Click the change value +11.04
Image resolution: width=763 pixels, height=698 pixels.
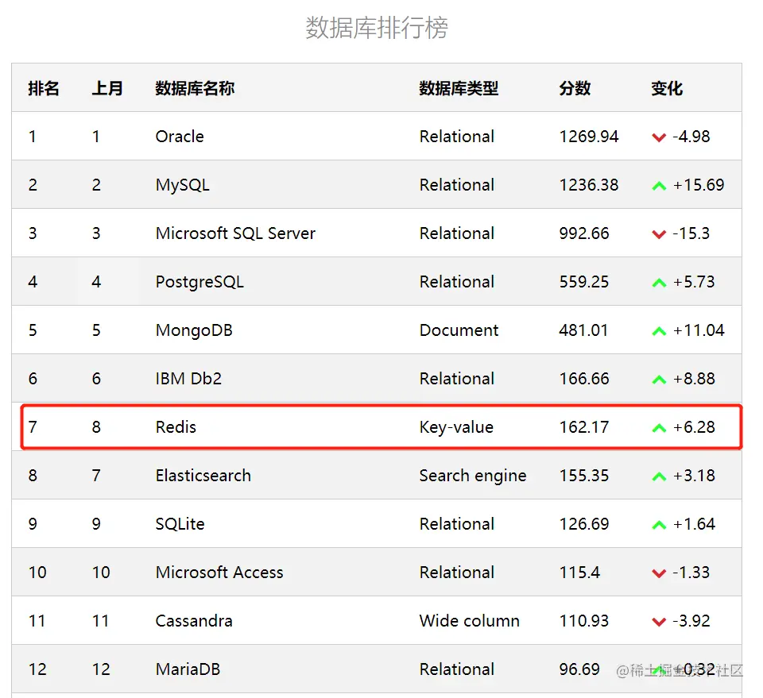coord(699,330)
